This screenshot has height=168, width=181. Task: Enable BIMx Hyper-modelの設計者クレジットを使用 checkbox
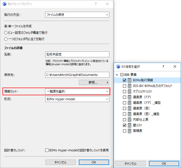pos(47,150)
